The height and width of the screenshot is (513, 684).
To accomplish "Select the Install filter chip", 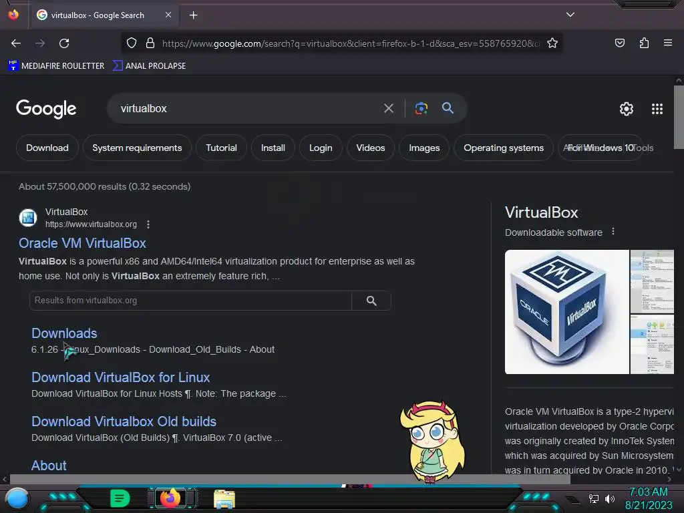I will 273,148.
